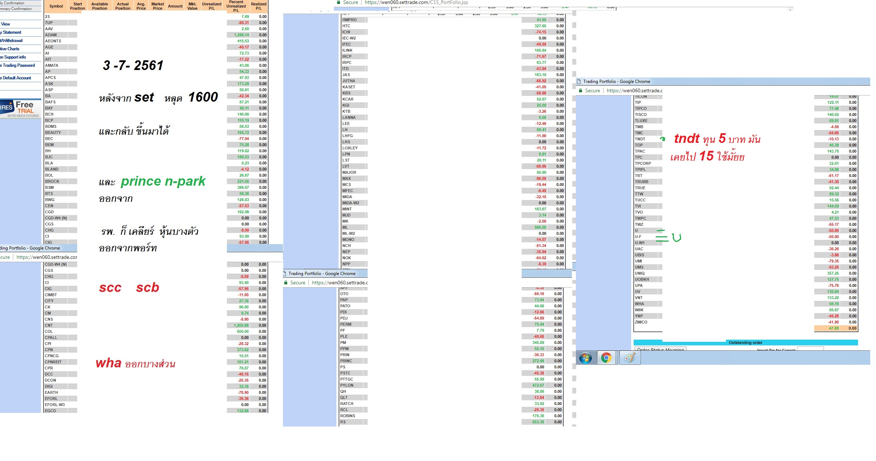876x461 pixels.
Task: Select the Outstanding order tab bar
Action: [745, 343]
